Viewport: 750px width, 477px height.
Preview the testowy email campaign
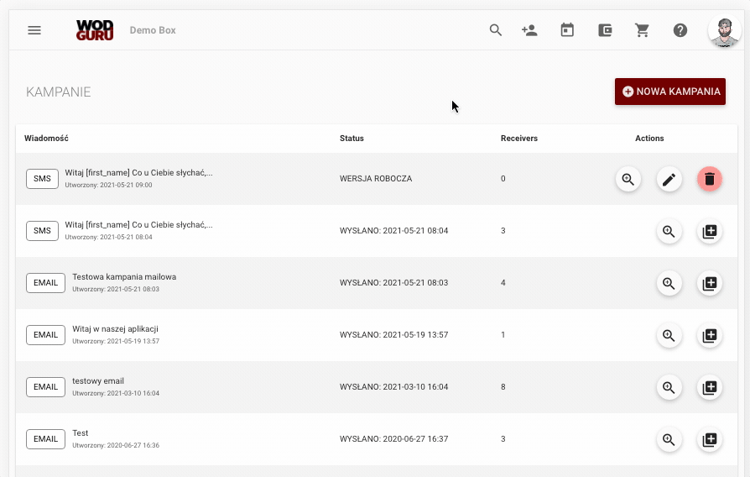tap(669, 387)
